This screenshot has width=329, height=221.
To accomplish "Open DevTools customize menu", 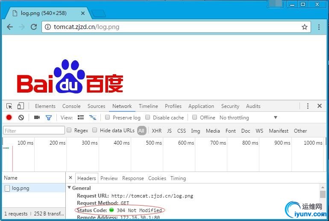I will click(x=308, y=106).
